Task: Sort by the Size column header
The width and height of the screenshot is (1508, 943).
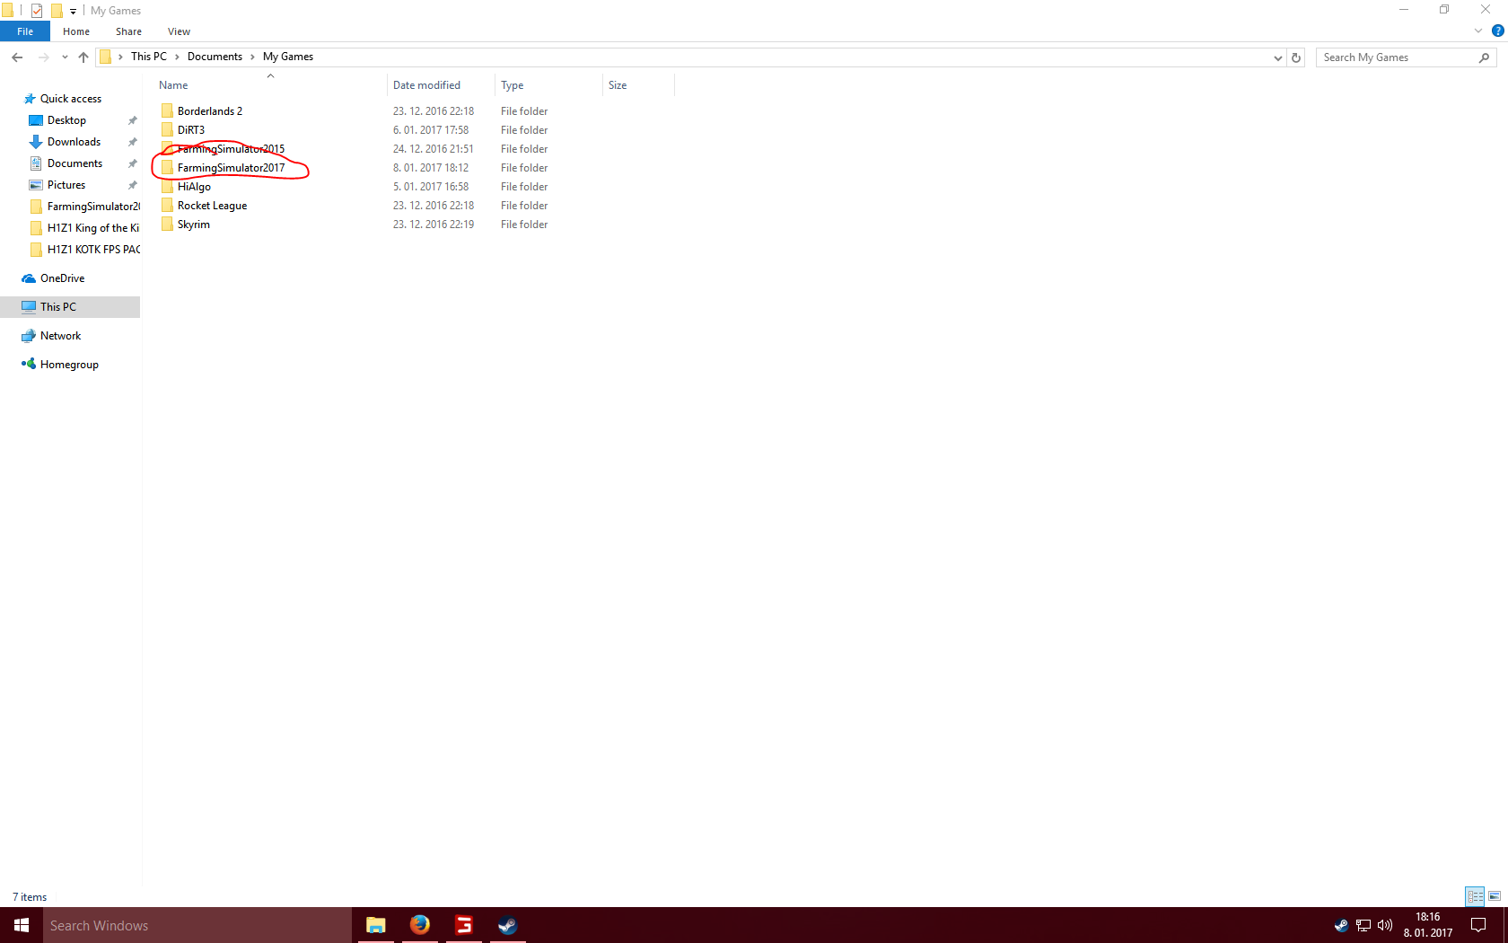Action: (x=638, y=85)
